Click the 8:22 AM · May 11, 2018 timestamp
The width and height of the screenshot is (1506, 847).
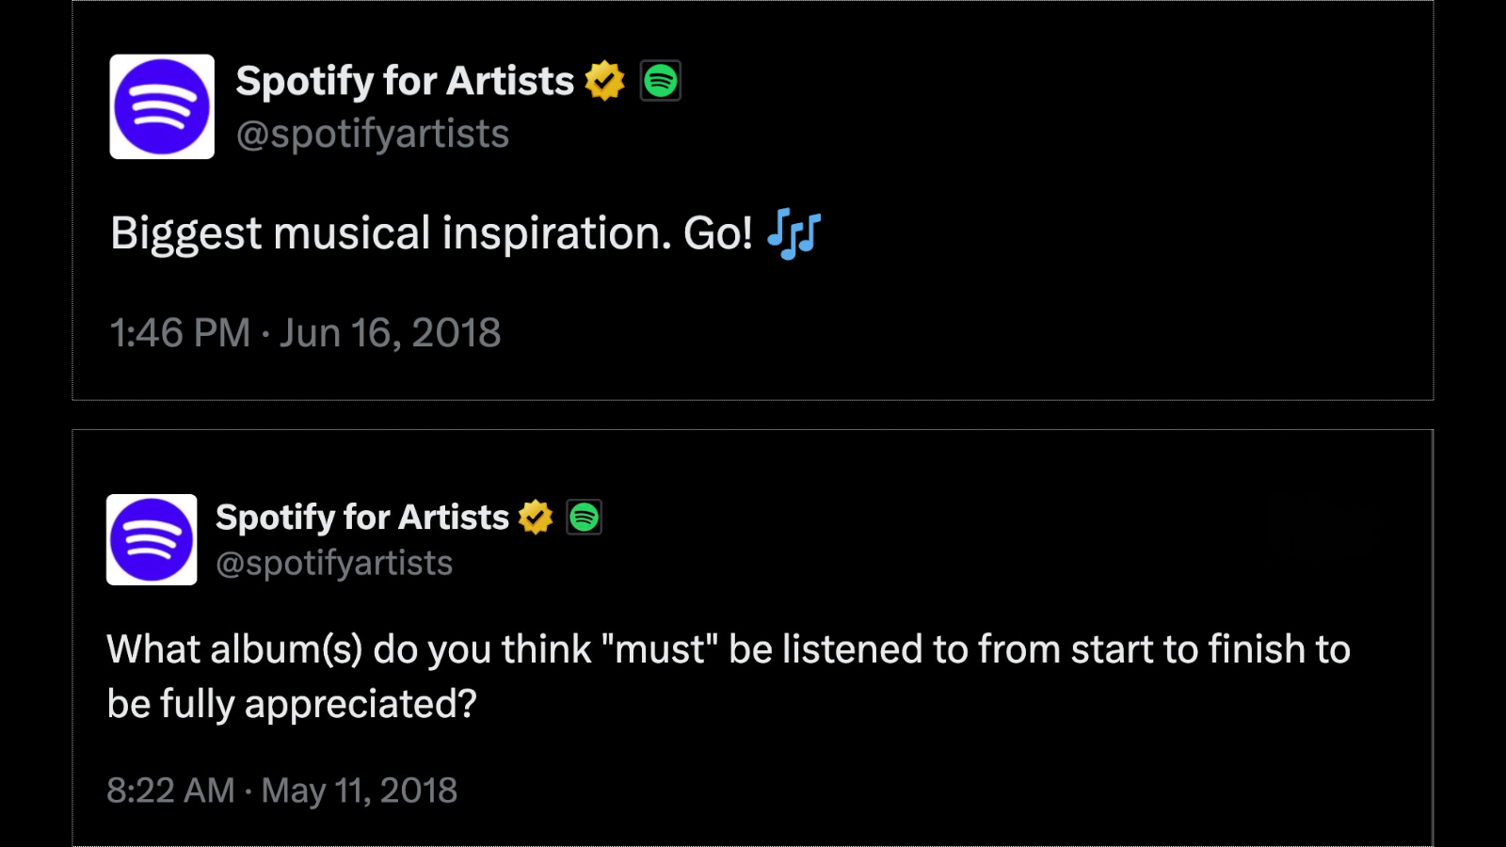(x=281, y=790)
